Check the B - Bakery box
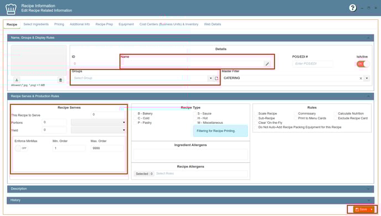 [x=135, y=113]
